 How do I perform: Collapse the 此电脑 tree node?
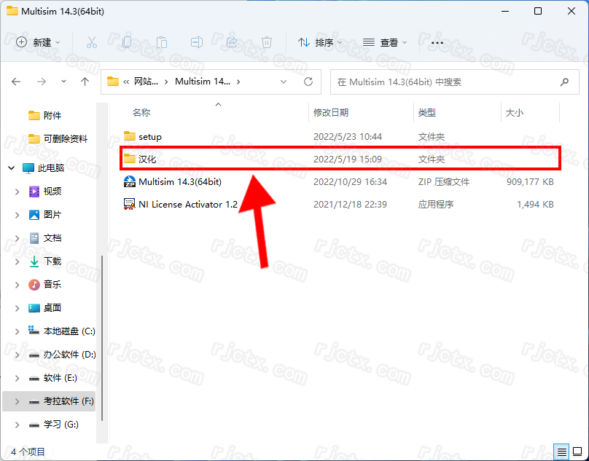coord(12,168)
